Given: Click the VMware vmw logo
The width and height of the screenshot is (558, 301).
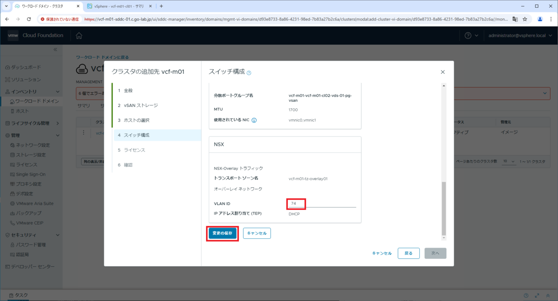Looking at the screenshot, I should tap(13, 36).
